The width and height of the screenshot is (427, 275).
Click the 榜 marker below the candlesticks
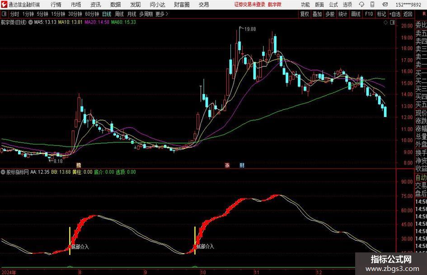point(79,165)
